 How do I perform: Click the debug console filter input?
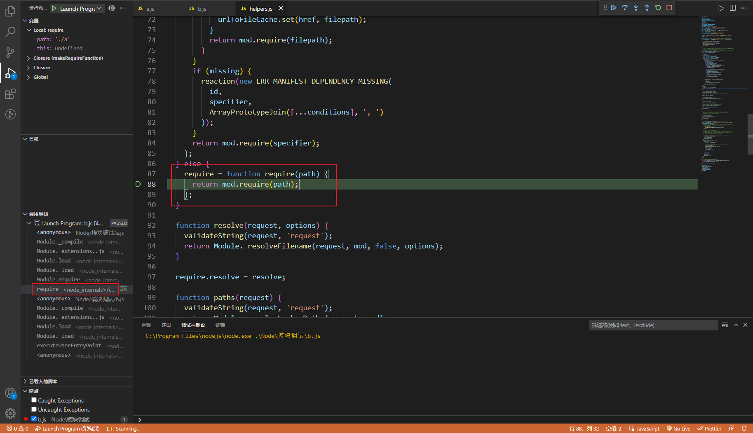point(653,325)
